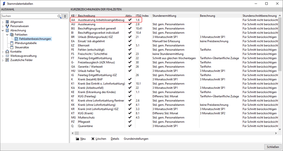Sort by the Stundenschnittberechnung column header
The image size is (283, 151).
click(260, 16)
